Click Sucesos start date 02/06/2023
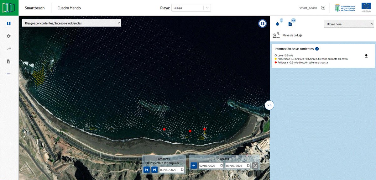 click(211, 166)
